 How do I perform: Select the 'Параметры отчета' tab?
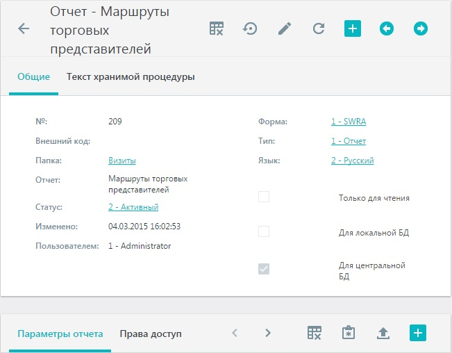coord(60,334)
